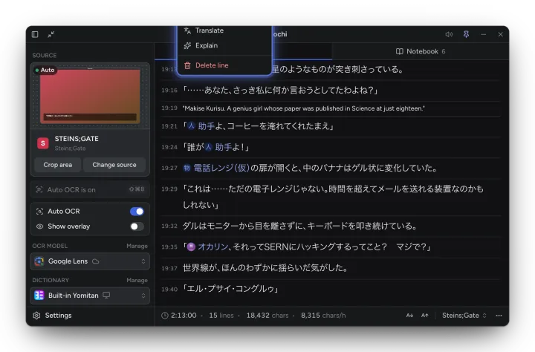The height and width of the screenshot is (352, 535).
Task: Click the Auto OCR scan icon
Action: pos(39,212)
